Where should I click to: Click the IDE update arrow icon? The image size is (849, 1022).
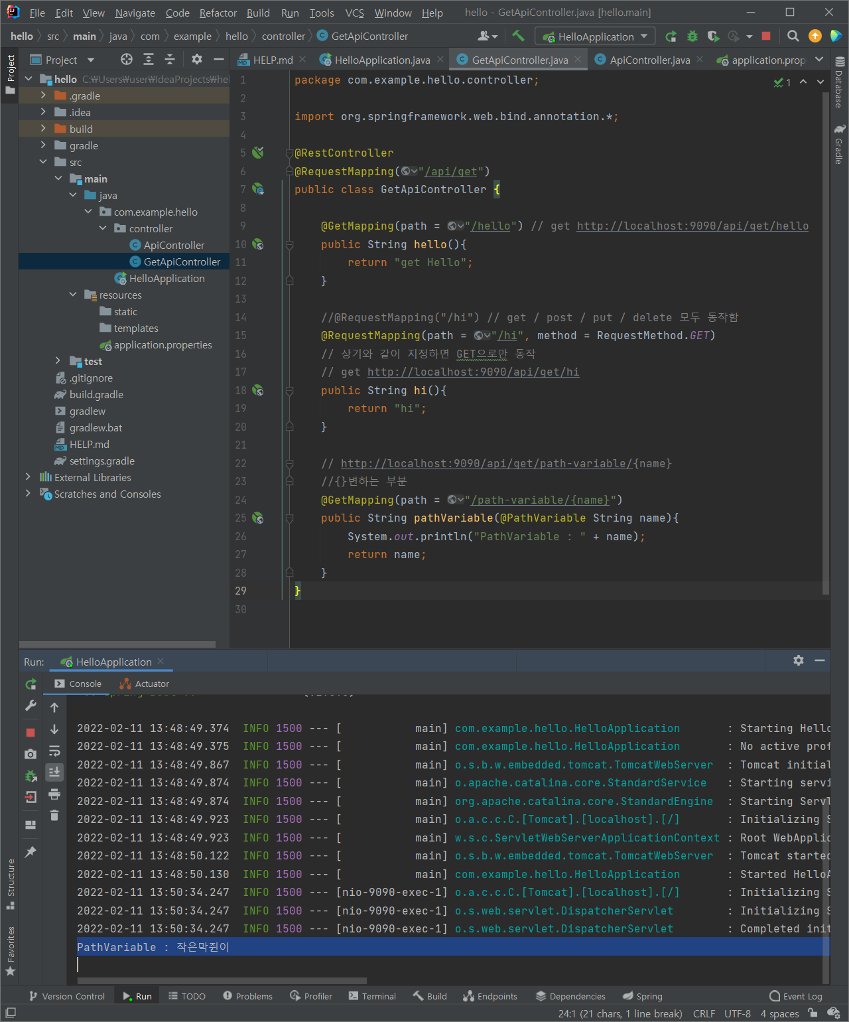tap(815, 36)
